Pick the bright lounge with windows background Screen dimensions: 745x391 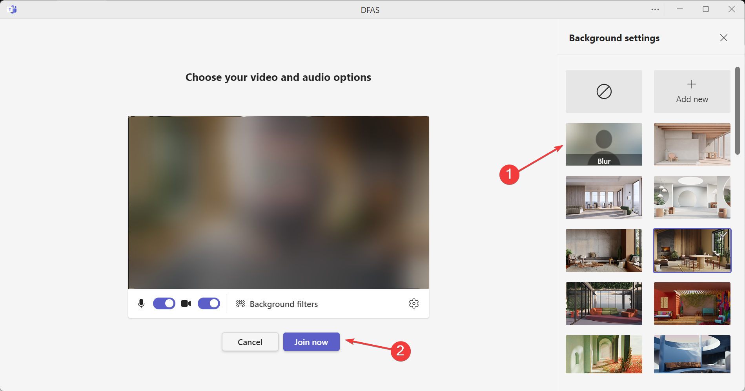point(604,197)
